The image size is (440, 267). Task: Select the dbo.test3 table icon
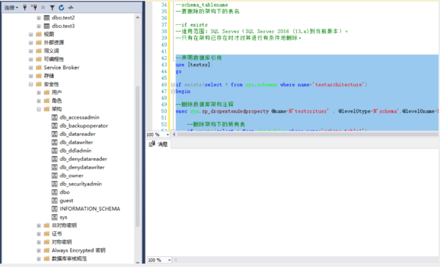point(47,26)
